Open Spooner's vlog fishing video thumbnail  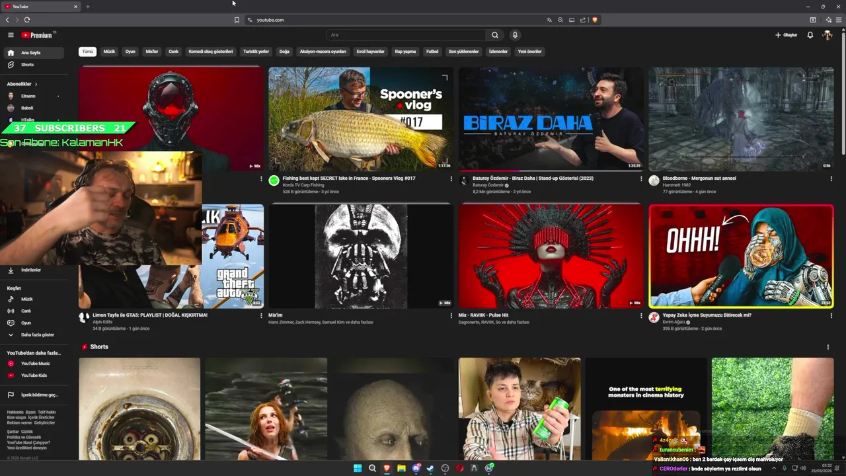pos(361,119)
